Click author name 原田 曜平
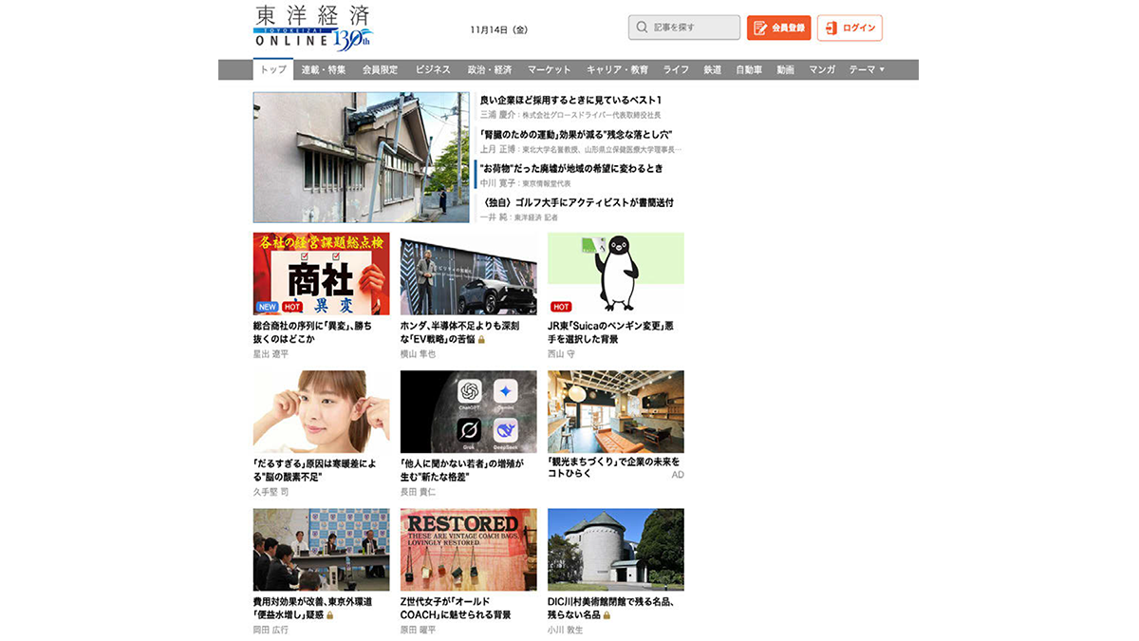Viewport: 1139px width, 641px height. click(418, 630)
